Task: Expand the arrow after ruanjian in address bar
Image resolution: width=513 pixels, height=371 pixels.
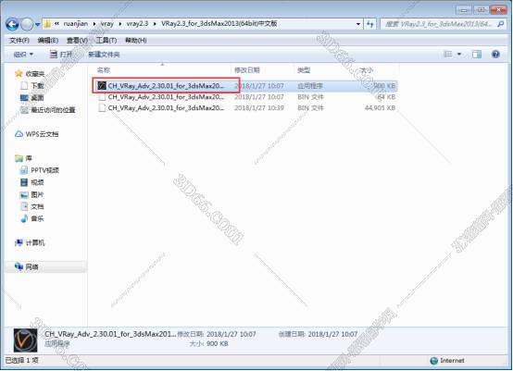Action: pyautogui.click(x=94, y=24)
